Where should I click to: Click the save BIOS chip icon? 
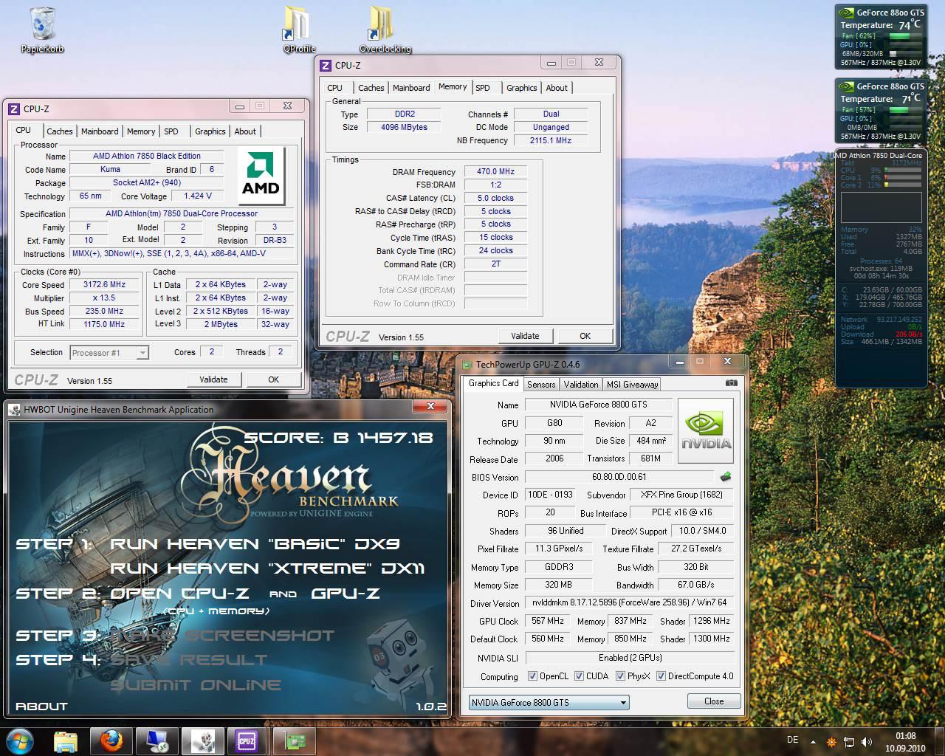pyautogui.click(x=726, y=477)
